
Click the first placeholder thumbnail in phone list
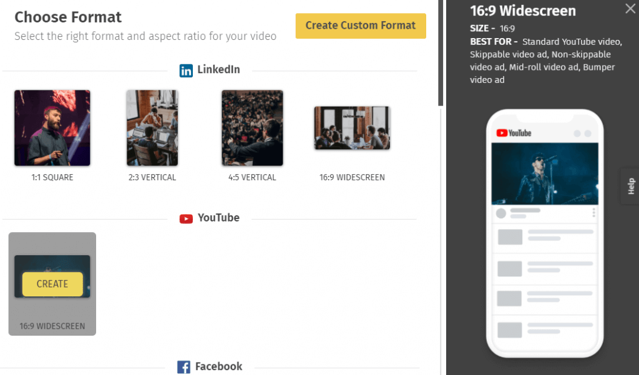tap(510, 237)
